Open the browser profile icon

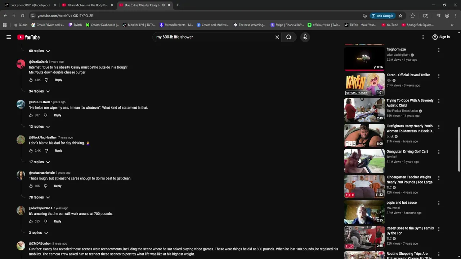[447, 16]
